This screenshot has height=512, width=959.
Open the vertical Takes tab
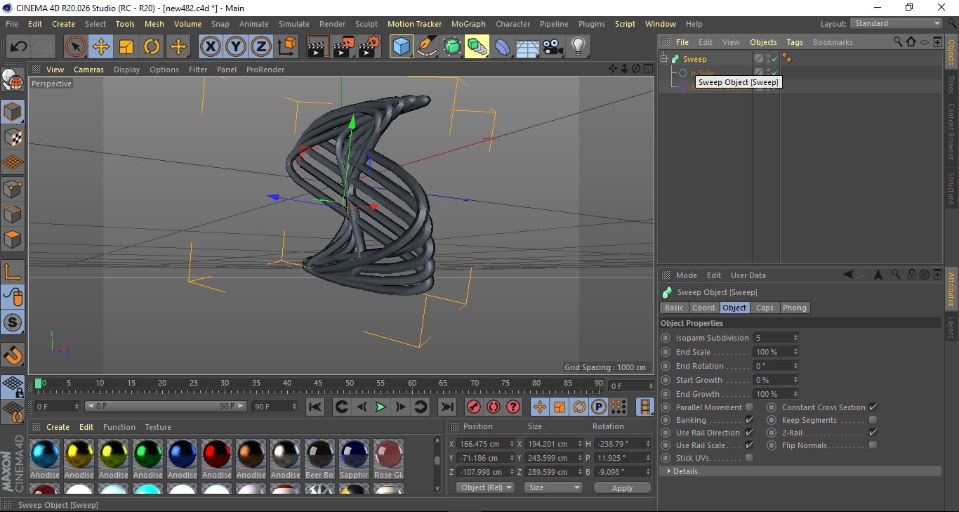952,84
